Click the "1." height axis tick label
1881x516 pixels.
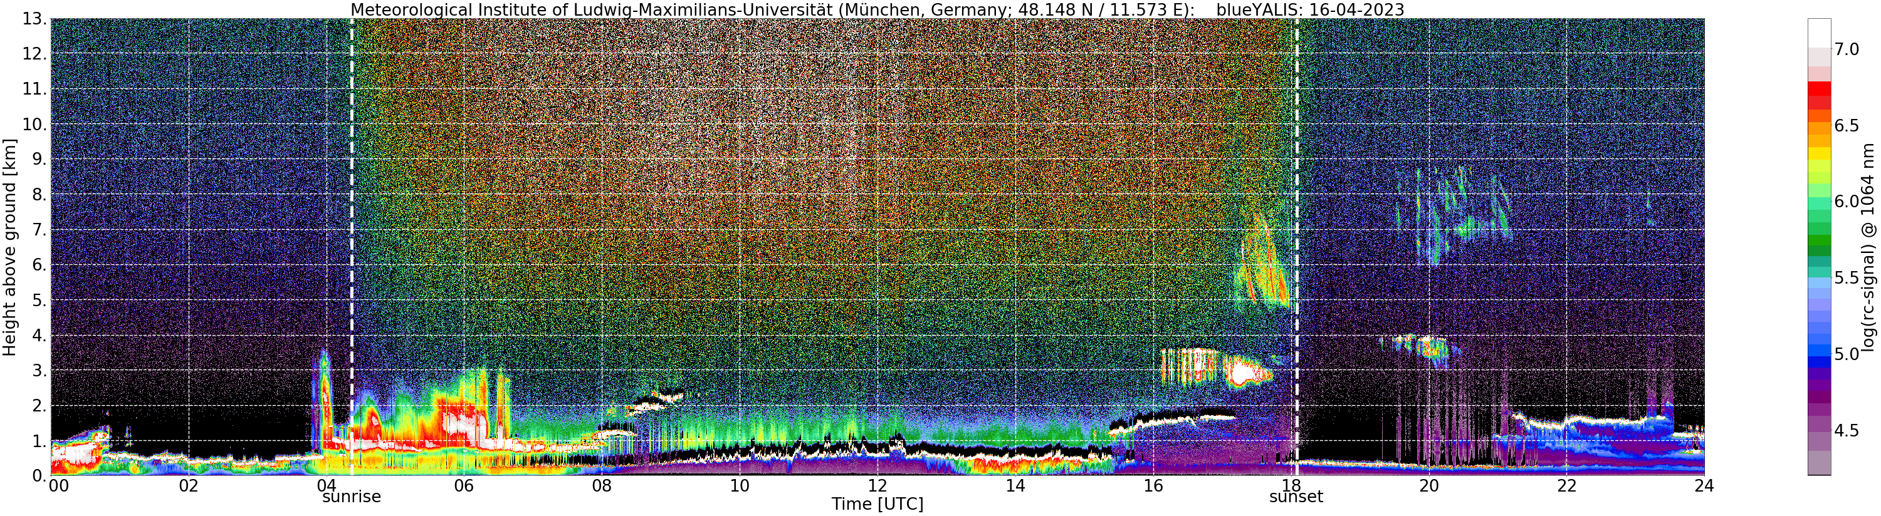38,440
